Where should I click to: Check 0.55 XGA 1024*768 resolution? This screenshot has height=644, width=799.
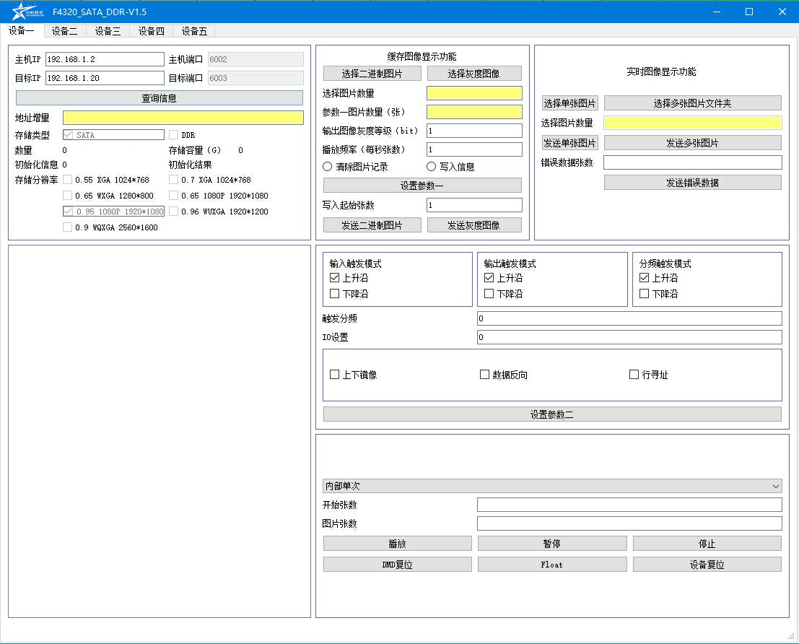click(x=67, y=180)
